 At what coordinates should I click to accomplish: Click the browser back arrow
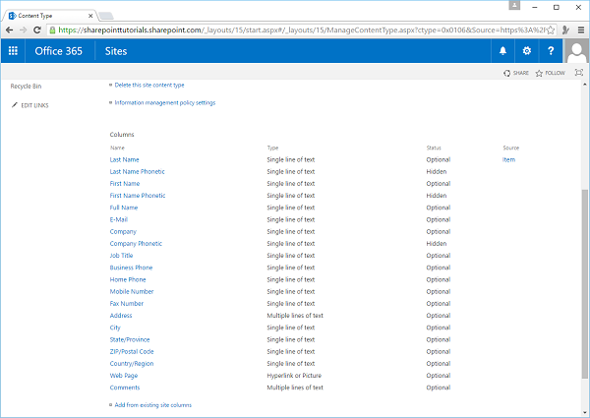9,30
